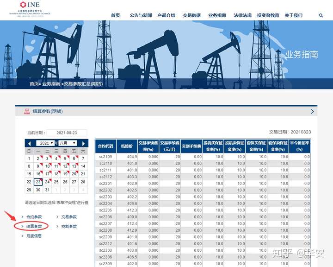Go to next month in calendar
The height and width of the screenshot is (267, 333).
pos(83,144)
